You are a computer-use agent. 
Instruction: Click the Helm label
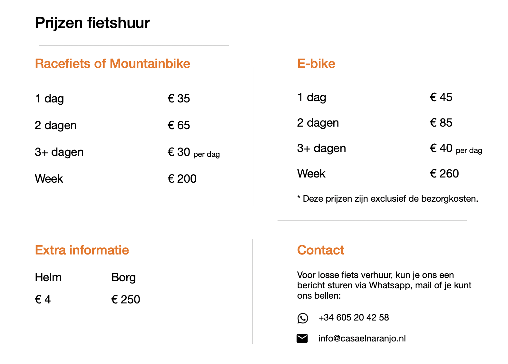[48, 277]
